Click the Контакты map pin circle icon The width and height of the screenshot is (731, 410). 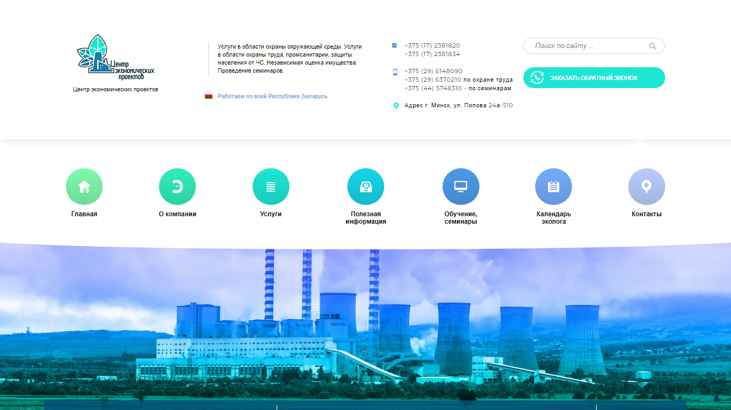[x=646, y=186]
